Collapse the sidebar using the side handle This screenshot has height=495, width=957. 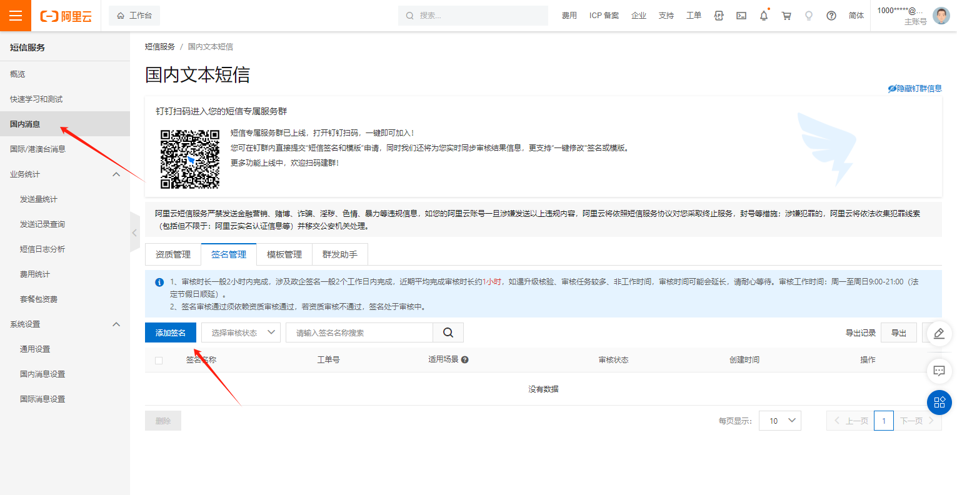point(135,232)
